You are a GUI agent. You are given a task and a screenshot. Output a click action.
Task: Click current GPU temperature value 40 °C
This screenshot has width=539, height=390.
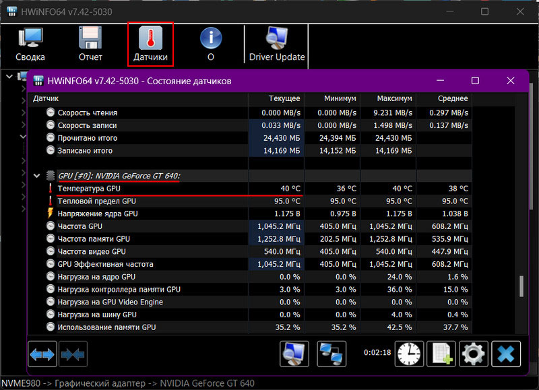[290, 189]
